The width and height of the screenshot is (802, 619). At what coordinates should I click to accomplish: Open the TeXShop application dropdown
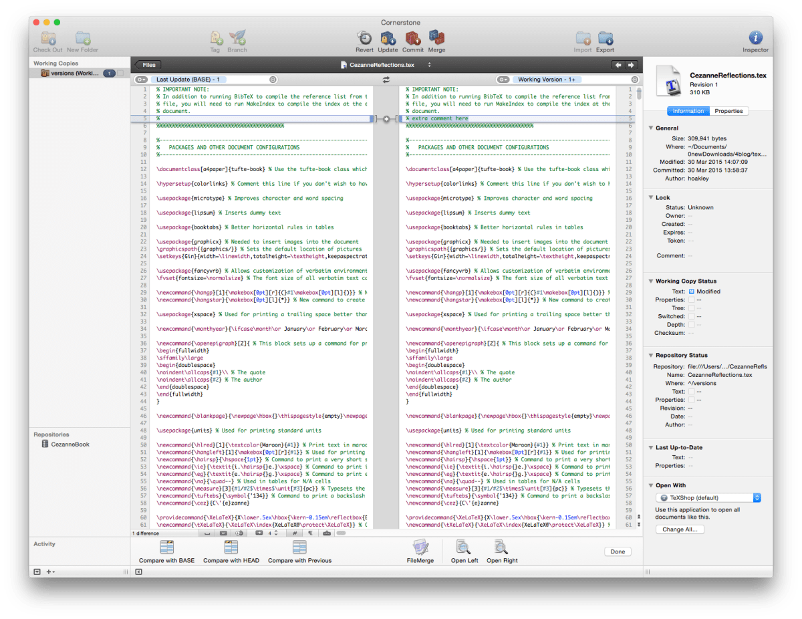point(707,497)
